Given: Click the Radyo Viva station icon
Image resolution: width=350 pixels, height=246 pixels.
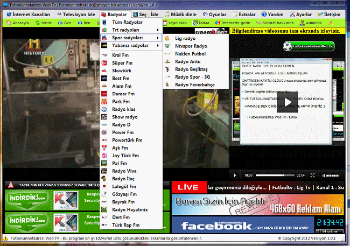Looking at the screenshot, I should click(104, 171).
